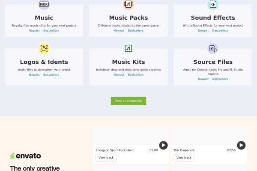Image resolution: width=257 pixels, height=171 pixels.
Task: Open Bestsellers link under Music
Action: tap(51, 31)
